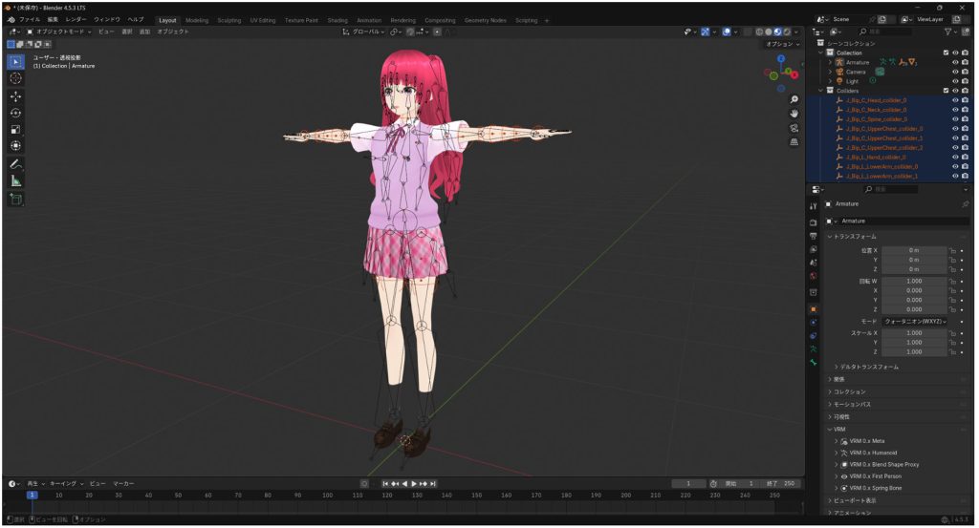Select the Measure tool
Image resolution: width=979 pixels, height=528 pixels.
point(15,180)
